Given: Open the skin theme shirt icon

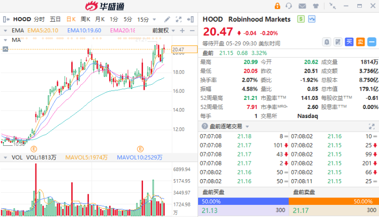Looking at the screenshot, I should 316,6.
